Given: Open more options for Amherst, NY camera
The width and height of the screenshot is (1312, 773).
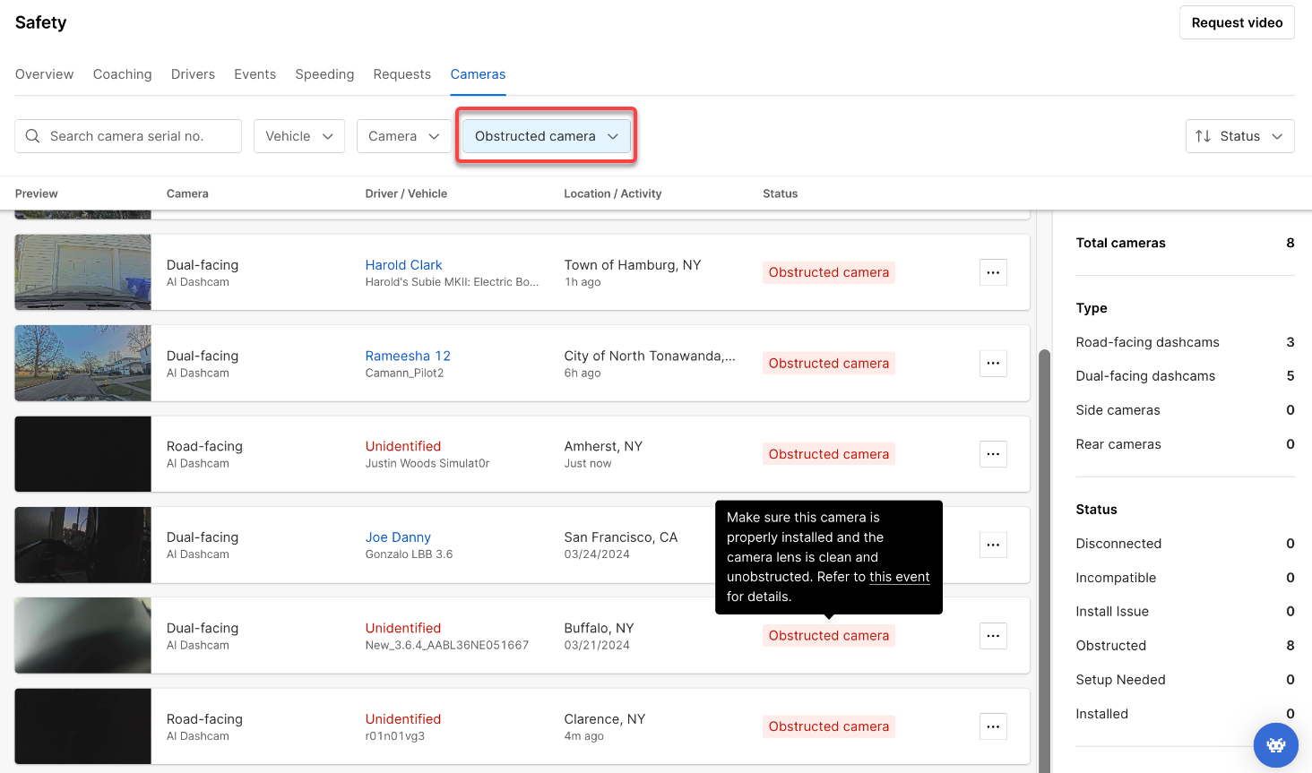Looking at the screenshot, I should coord(993,454).
